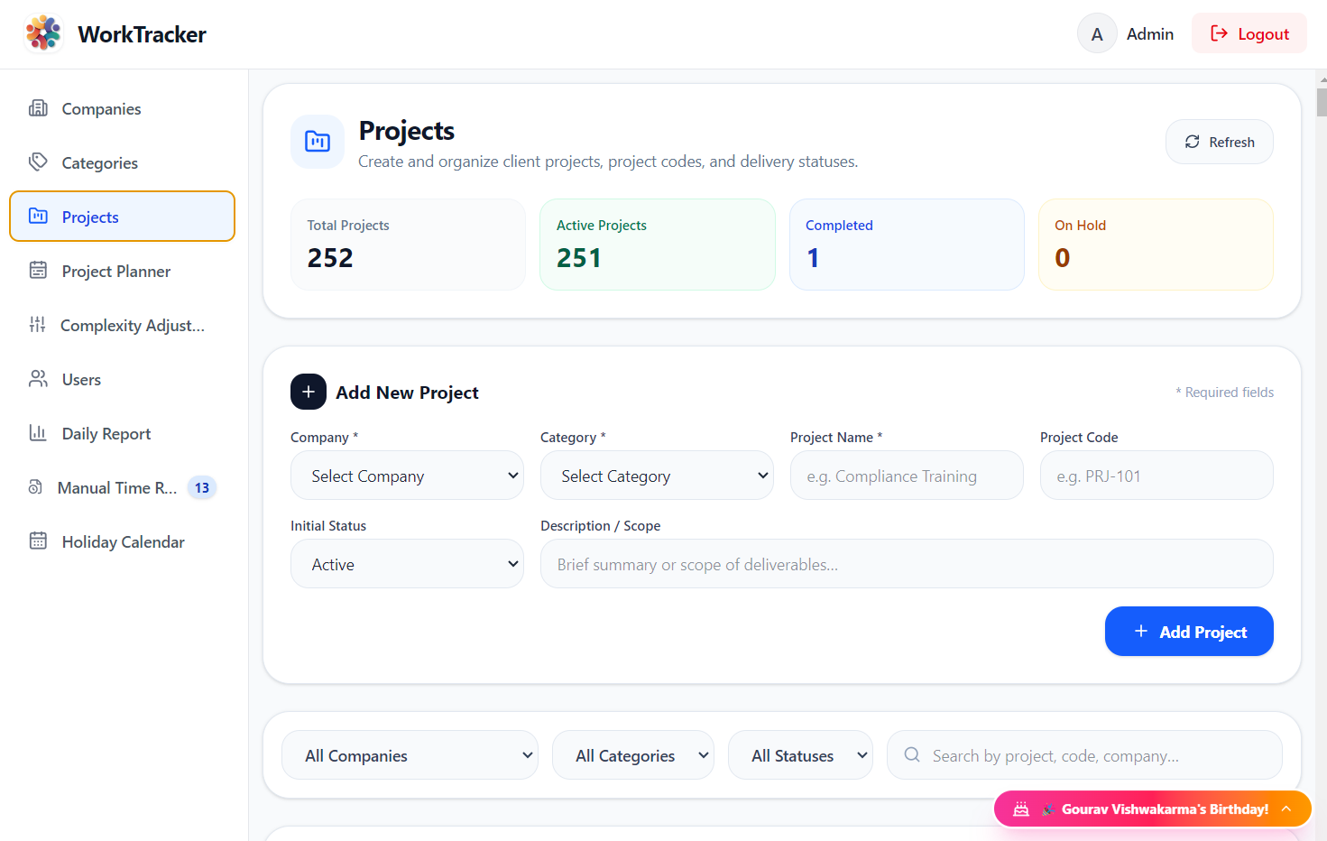Open the Initial Status dropdown showing Active
The image size is (1327, 841).
point(407,564)
